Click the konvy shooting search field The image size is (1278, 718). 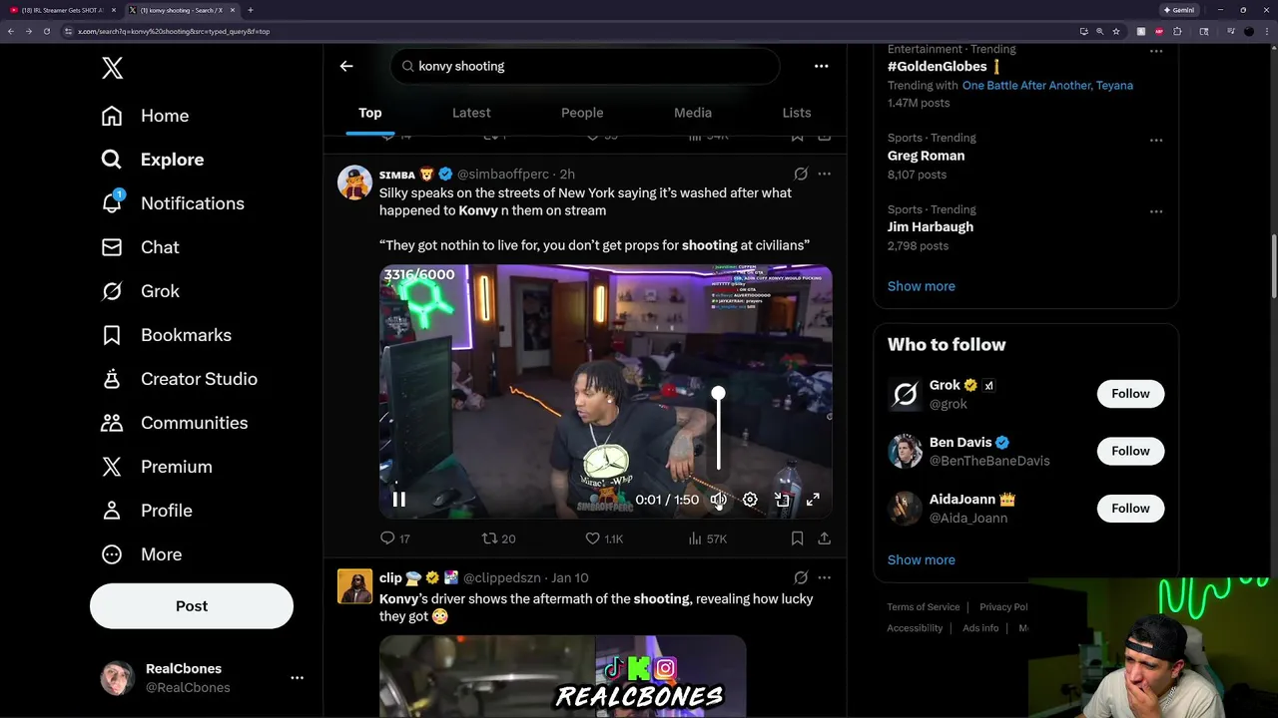point(585,66)
